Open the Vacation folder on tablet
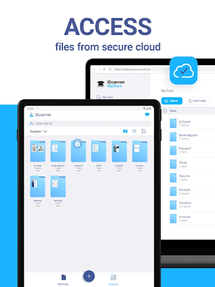This screenshot has width=215, height=287. (x=119, y=151)
